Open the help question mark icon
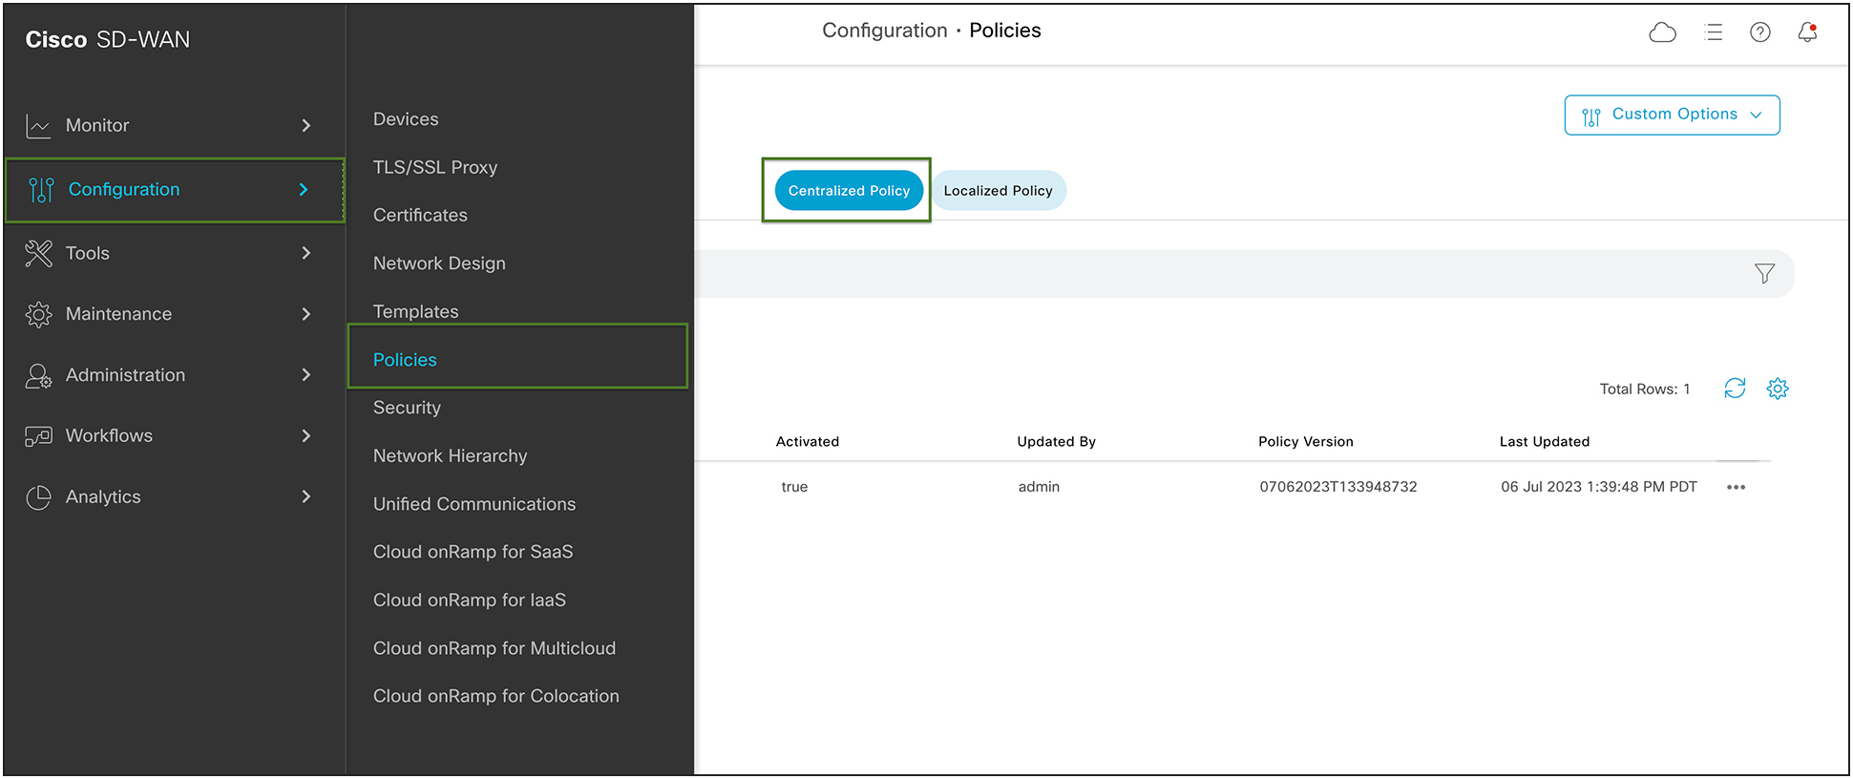The width and height of the screenshot is (1853, 779). [1760, 32]
